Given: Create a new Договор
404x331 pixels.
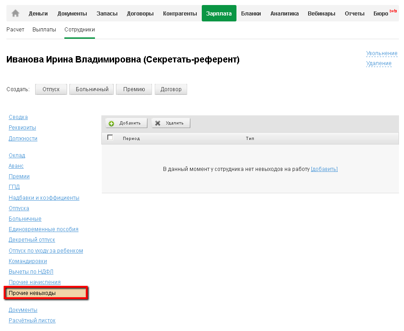Looking at the screenshot, I should click(171, 89).
